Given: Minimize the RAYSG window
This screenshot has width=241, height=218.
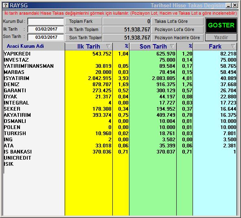Looking at the screenshot, I should (x=228, y=6).
